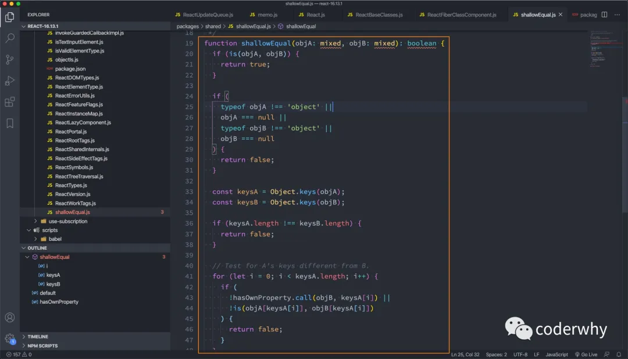
Task: Switch to the ReactFiberClassComponent.js tab
Action: click(x=458, y=15)
